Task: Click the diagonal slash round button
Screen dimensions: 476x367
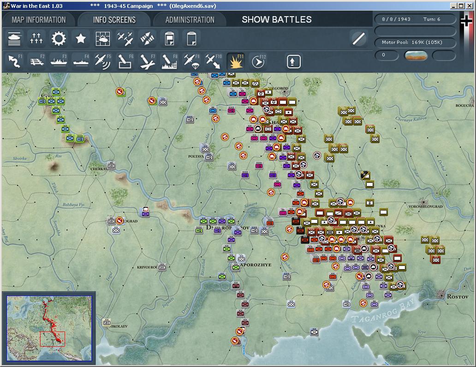Action: tap(358, 39)
